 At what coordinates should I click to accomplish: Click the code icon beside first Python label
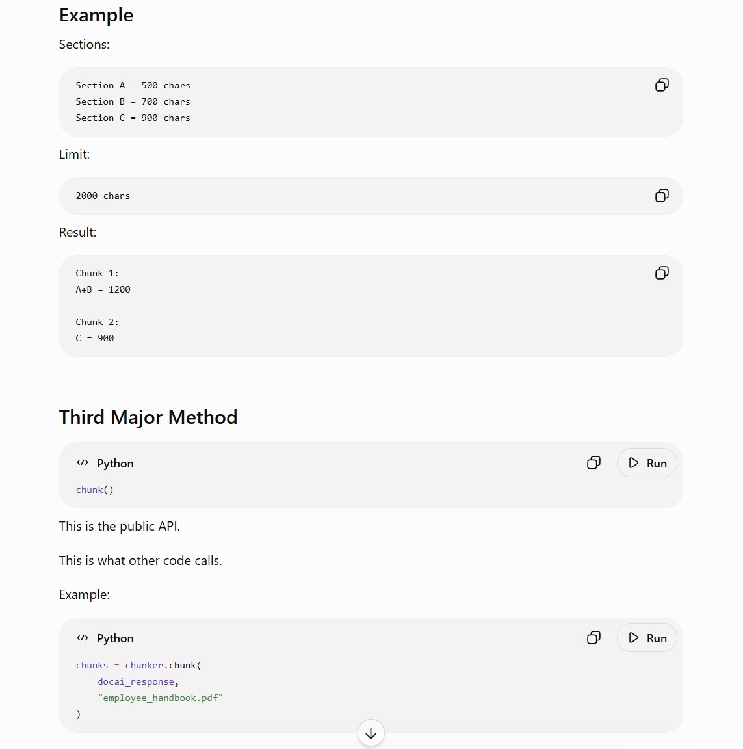(83, 463)
